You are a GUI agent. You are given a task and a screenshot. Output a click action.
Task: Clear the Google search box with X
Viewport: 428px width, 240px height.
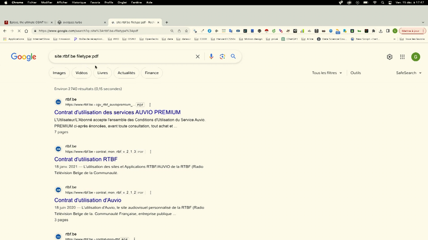pyautogui.click(x=198, y=57)
